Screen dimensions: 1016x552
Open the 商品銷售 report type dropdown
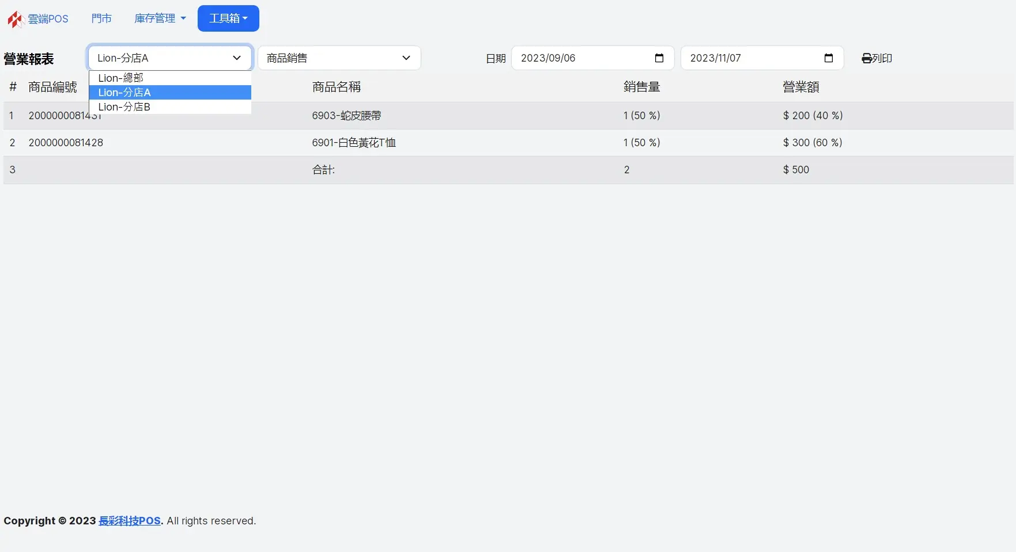339,58
